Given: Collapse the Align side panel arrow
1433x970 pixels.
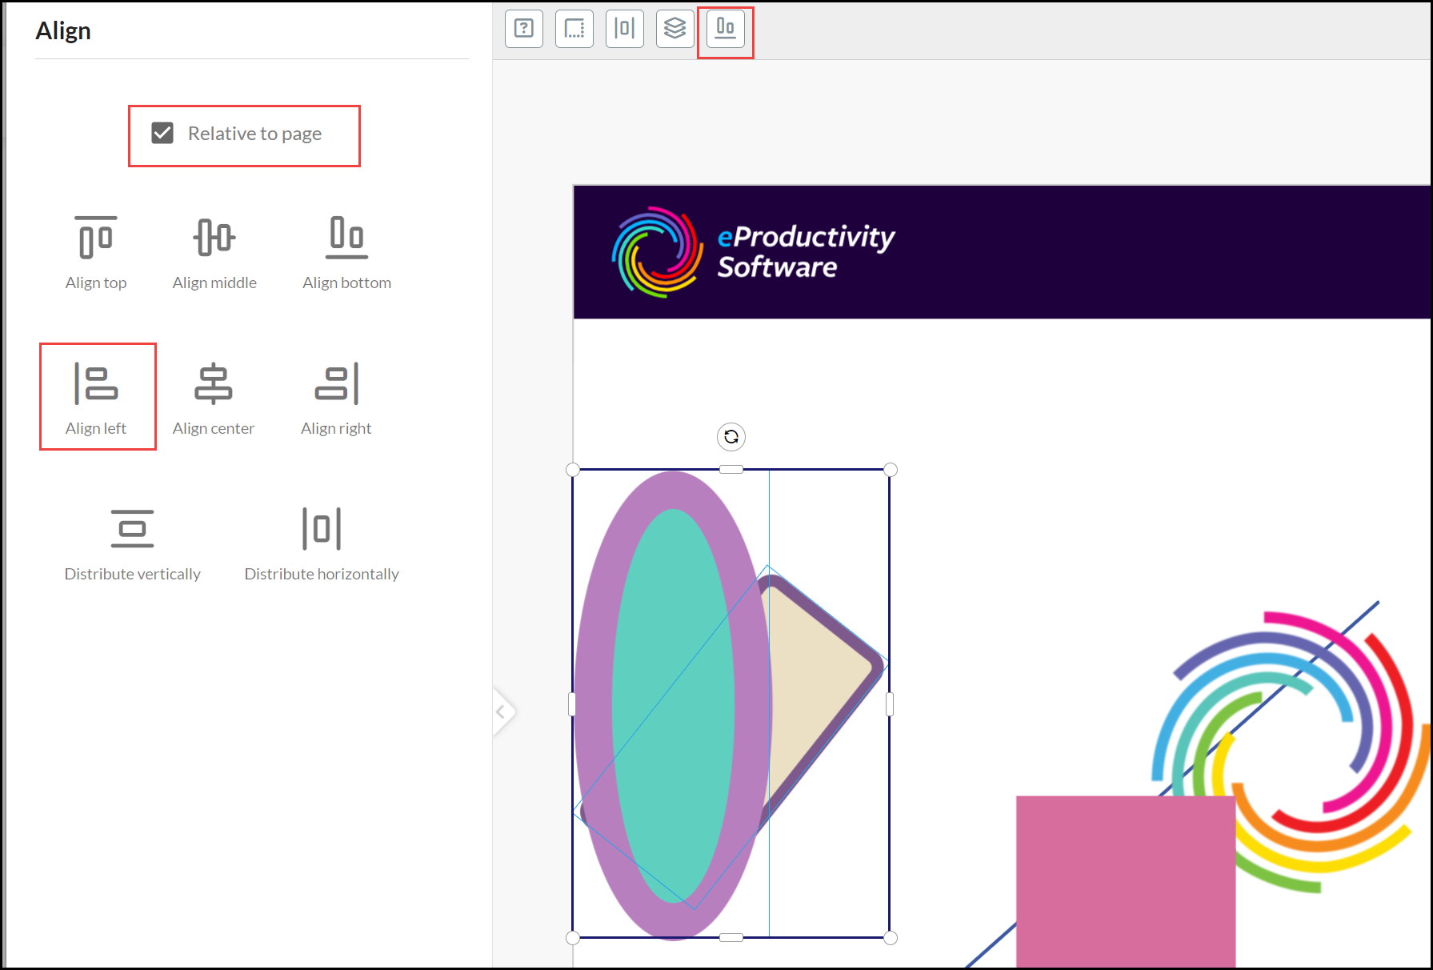Looking at the screenshot, I should [x=502, y=711].
